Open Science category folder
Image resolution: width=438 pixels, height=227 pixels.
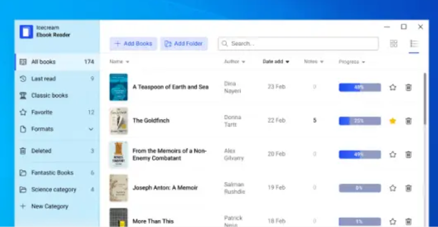click(x=58, y=189)
